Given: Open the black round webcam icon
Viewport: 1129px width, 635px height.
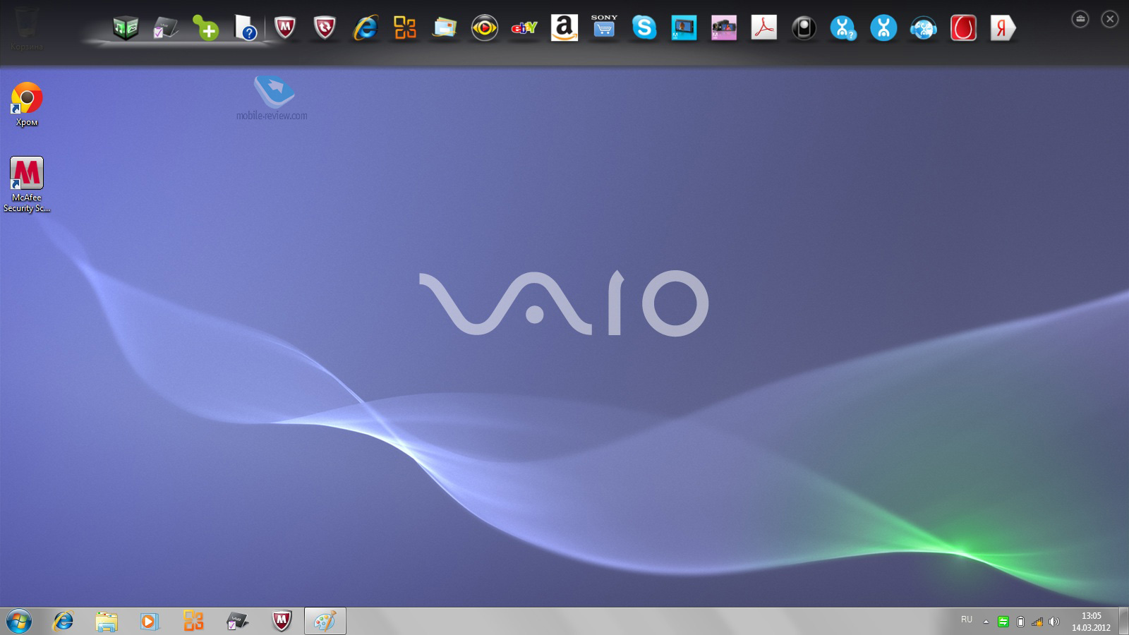Looking at the screenshot, I should click(x=804, y=28).
